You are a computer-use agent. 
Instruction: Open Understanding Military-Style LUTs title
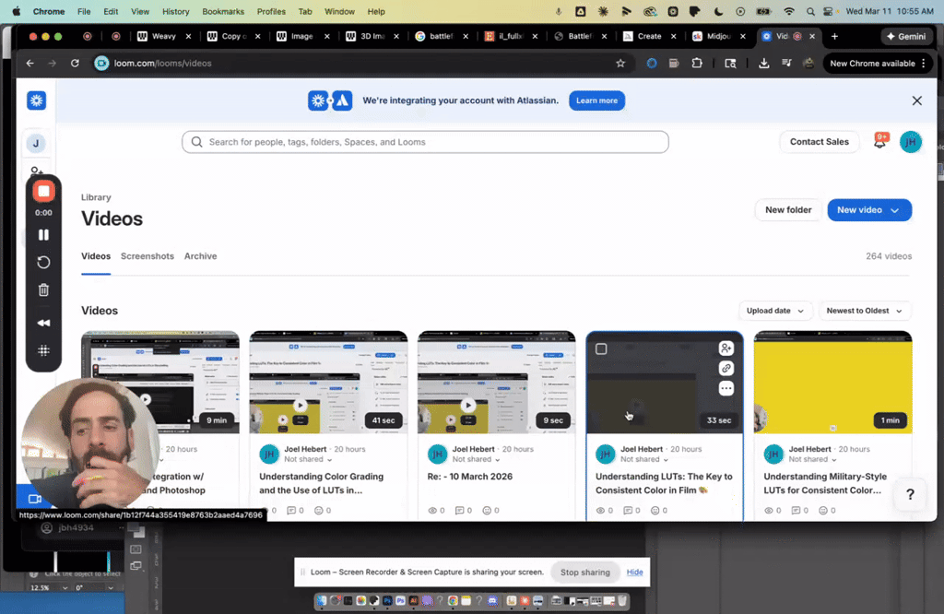(x=825, y=483)
